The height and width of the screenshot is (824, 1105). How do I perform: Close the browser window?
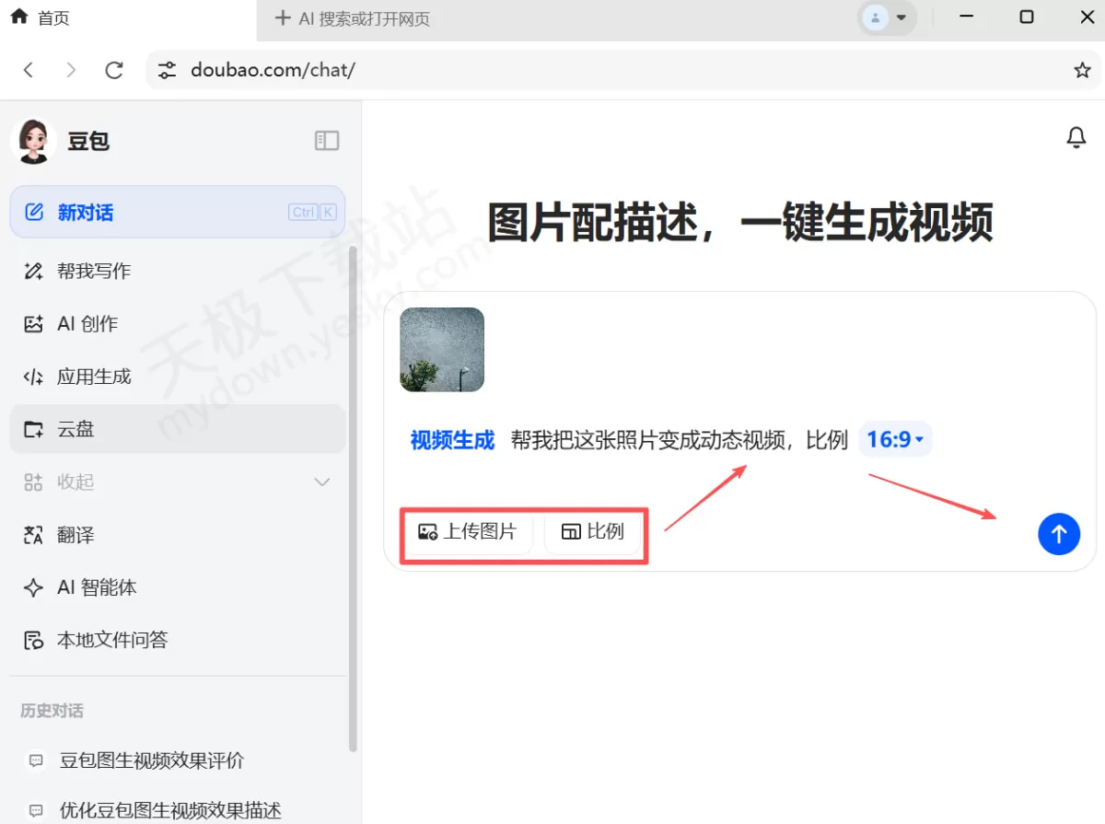[1087, 17]
